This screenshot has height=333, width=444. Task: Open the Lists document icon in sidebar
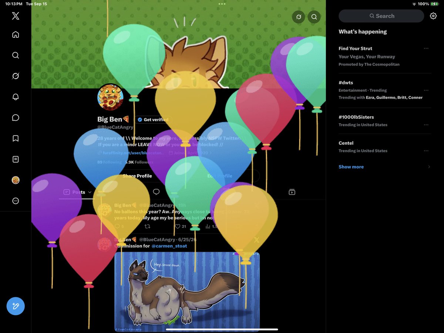coord(16,159)
